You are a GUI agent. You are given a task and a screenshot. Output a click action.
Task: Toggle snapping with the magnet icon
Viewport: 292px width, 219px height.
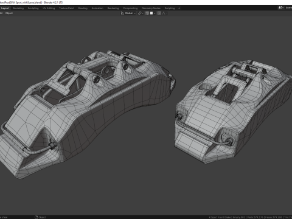point(147,13)
